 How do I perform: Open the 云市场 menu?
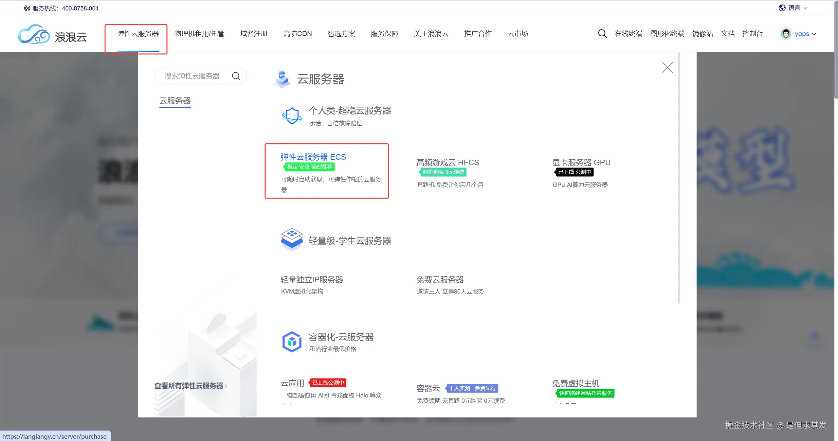pos(518,34)
